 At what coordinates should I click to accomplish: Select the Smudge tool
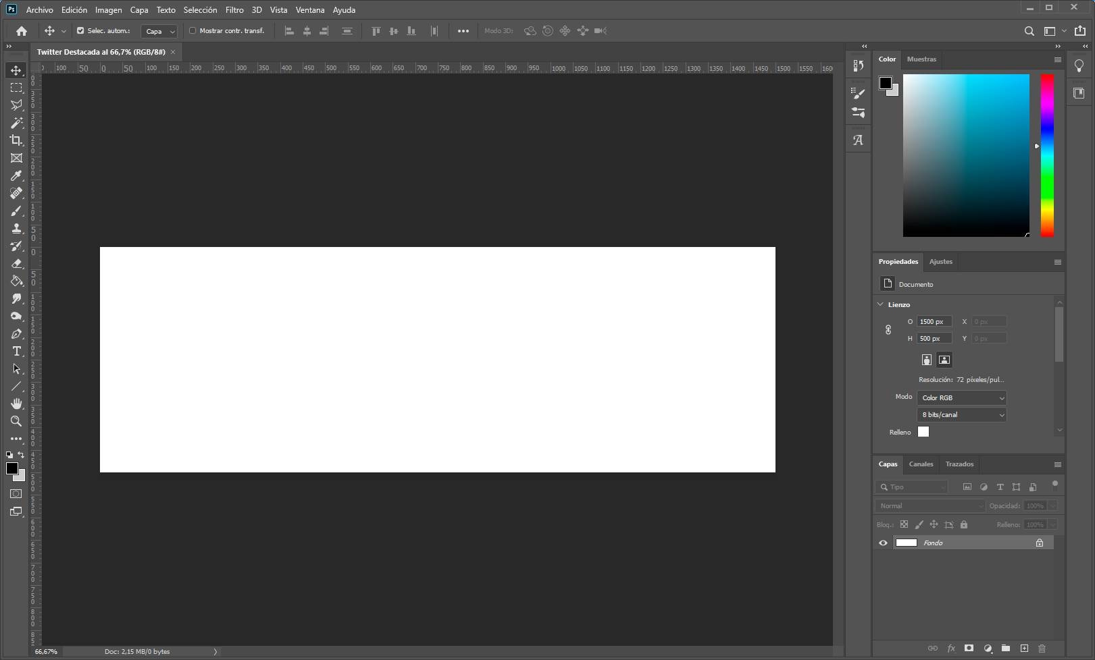click(x=16, y=298)
